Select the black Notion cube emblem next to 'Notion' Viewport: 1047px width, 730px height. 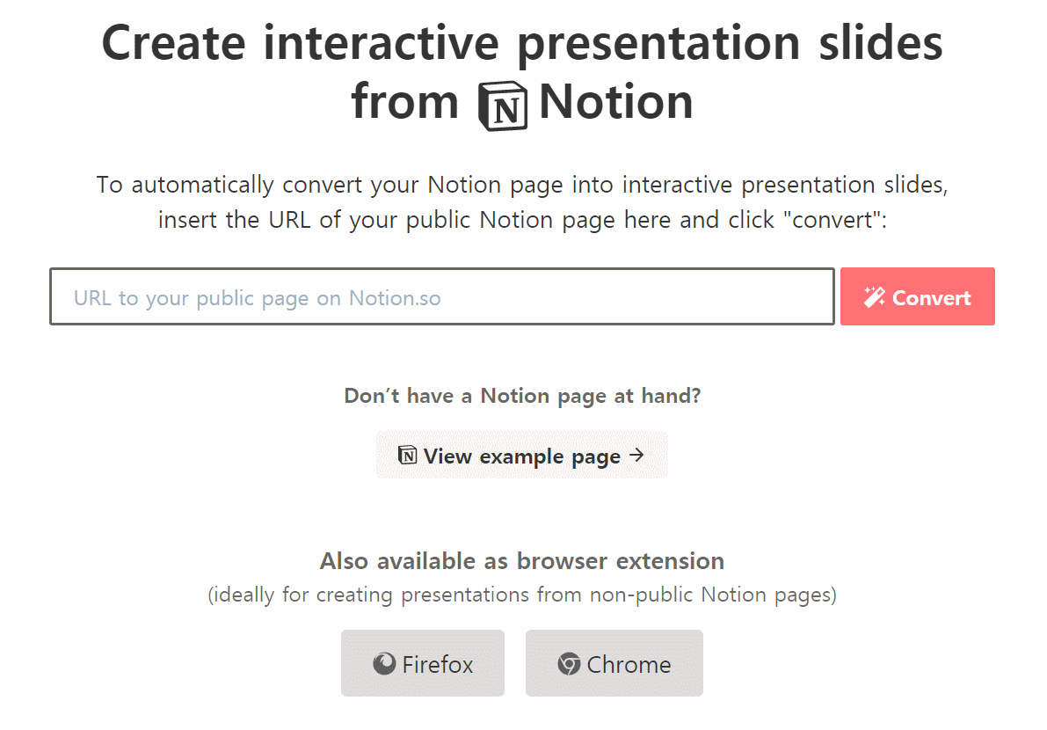point(503,101)
